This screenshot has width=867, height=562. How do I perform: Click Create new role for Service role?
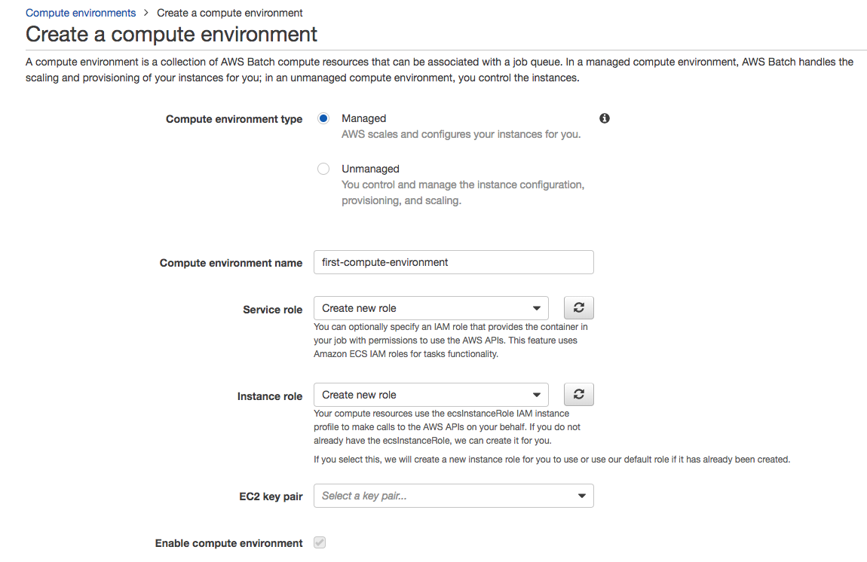(x=360, y=307)
